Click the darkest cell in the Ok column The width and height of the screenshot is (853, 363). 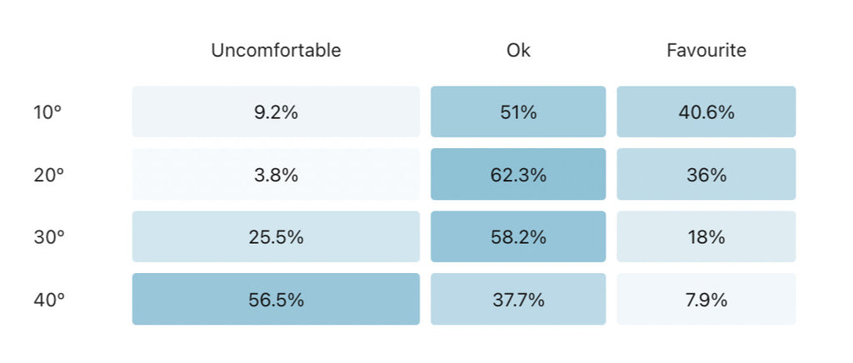[518, 175]
